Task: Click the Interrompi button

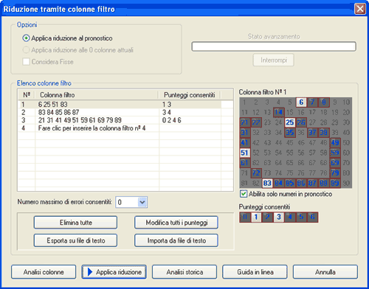Action: tap(274, 60)
